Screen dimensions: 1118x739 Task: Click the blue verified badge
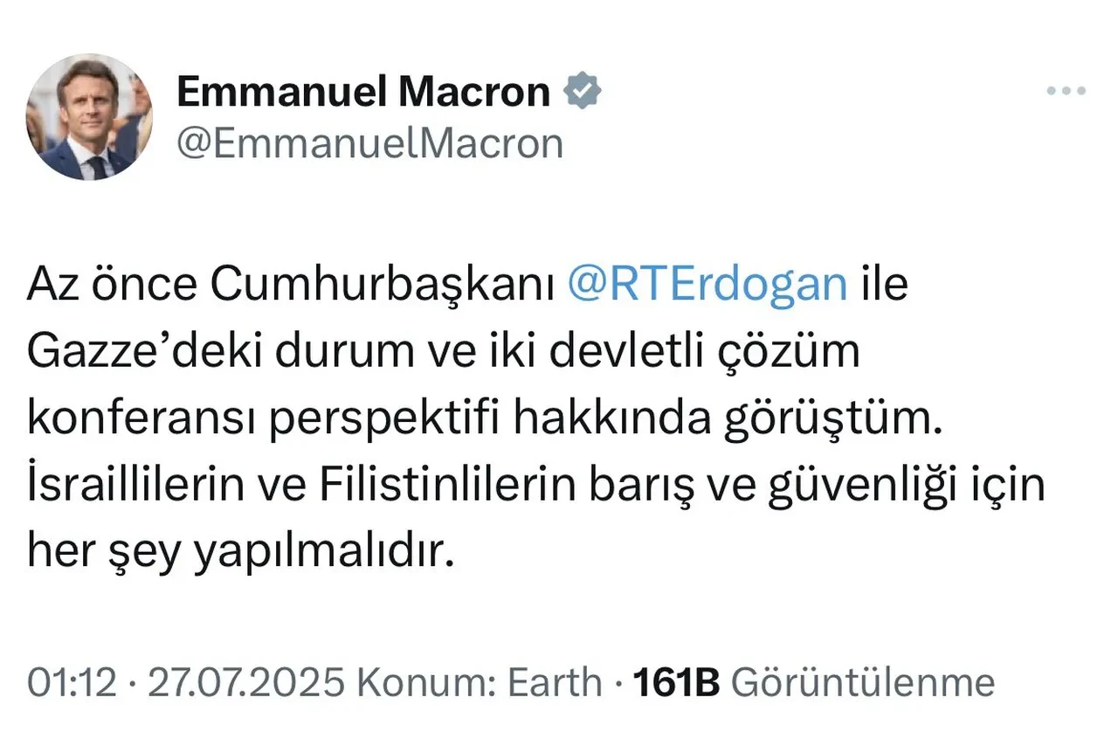(x=583, y=91)
